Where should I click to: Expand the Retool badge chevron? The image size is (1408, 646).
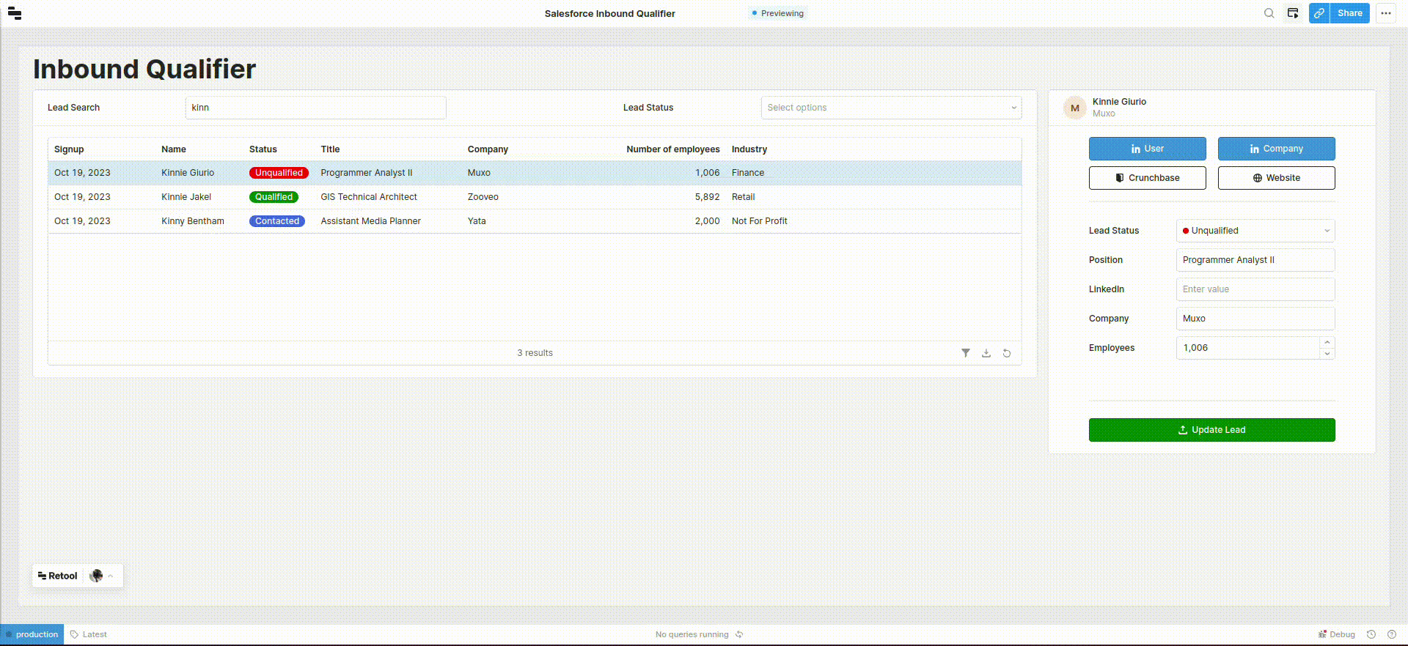(111, 576)
